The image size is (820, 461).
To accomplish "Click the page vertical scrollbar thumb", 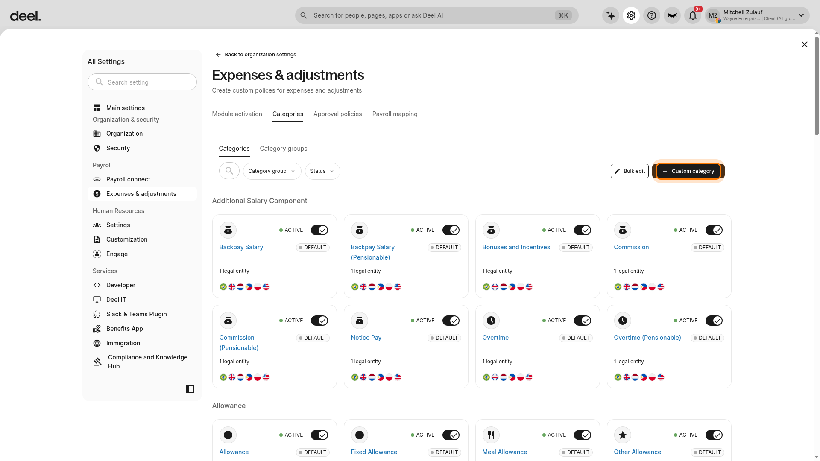I will 817,85.
